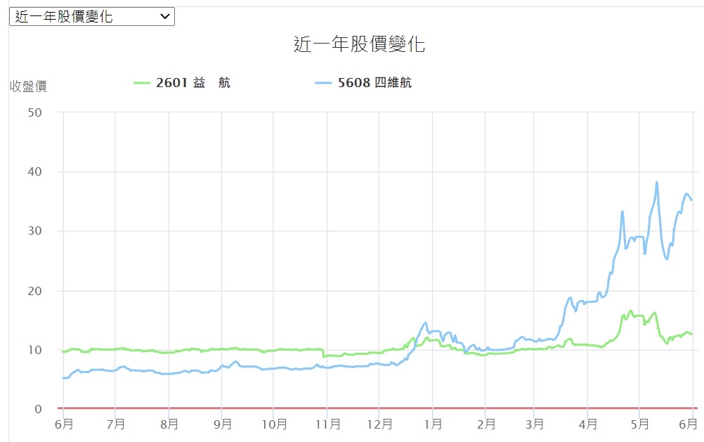
Task: Select the 5月 label on the x-axis
Action: [x=639, y=424]
